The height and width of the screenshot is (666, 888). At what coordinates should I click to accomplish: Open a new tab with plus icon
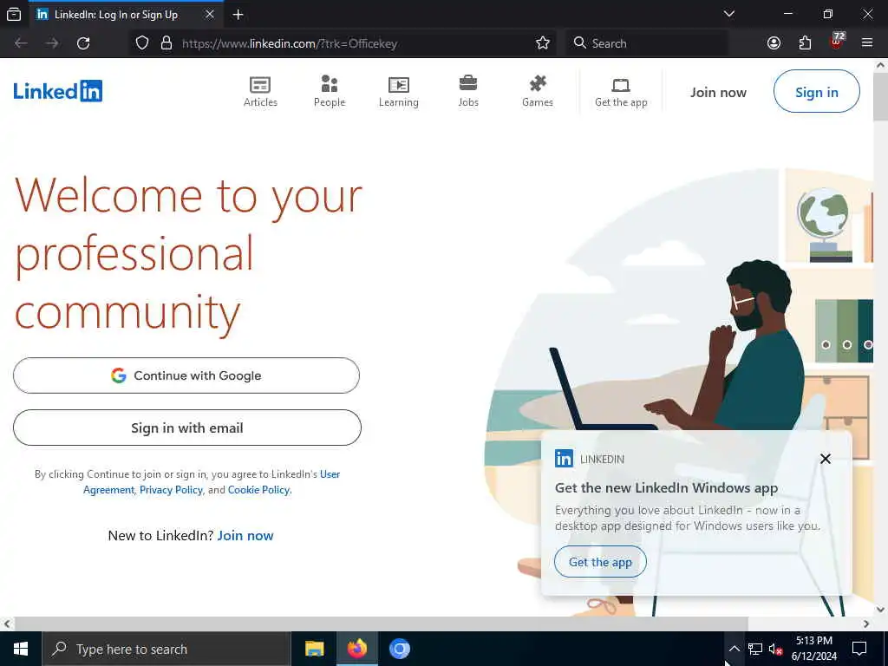click(238, 14)
